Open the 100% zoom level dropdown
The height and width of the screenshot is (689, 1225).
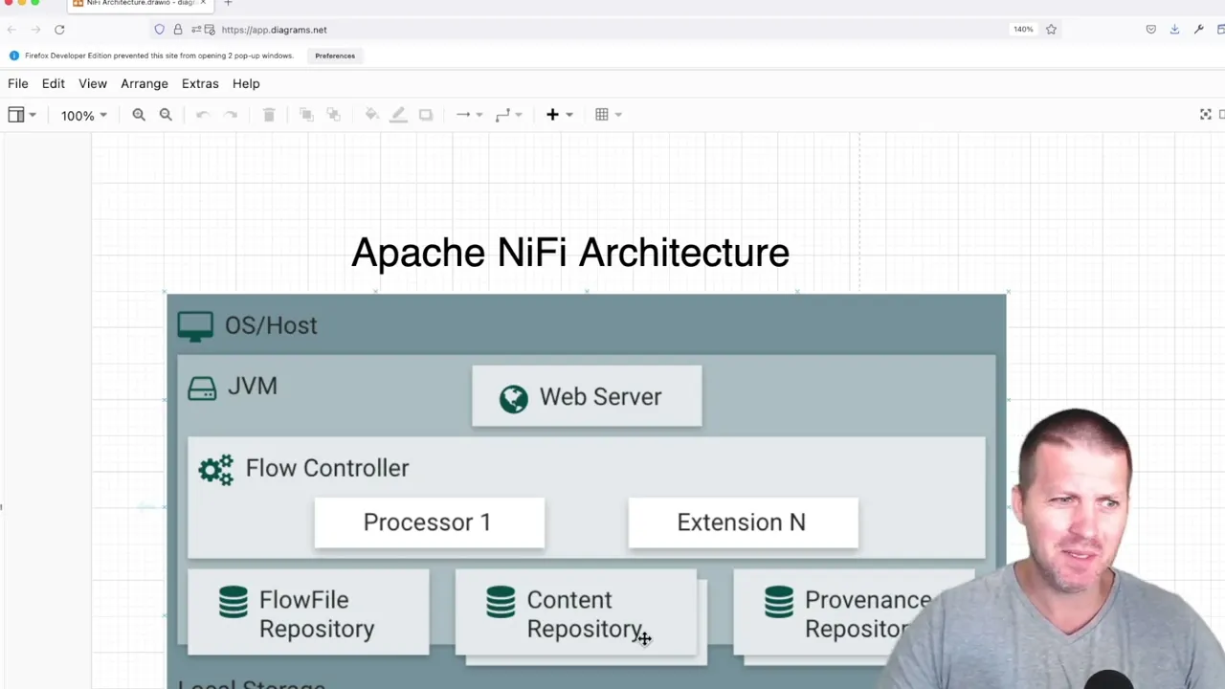(83, 115)
